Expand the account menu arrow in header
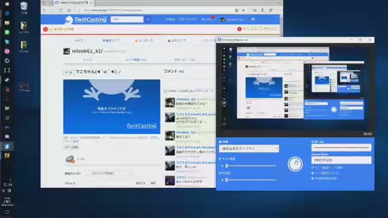The image size is (388, 218). point(246,19)
